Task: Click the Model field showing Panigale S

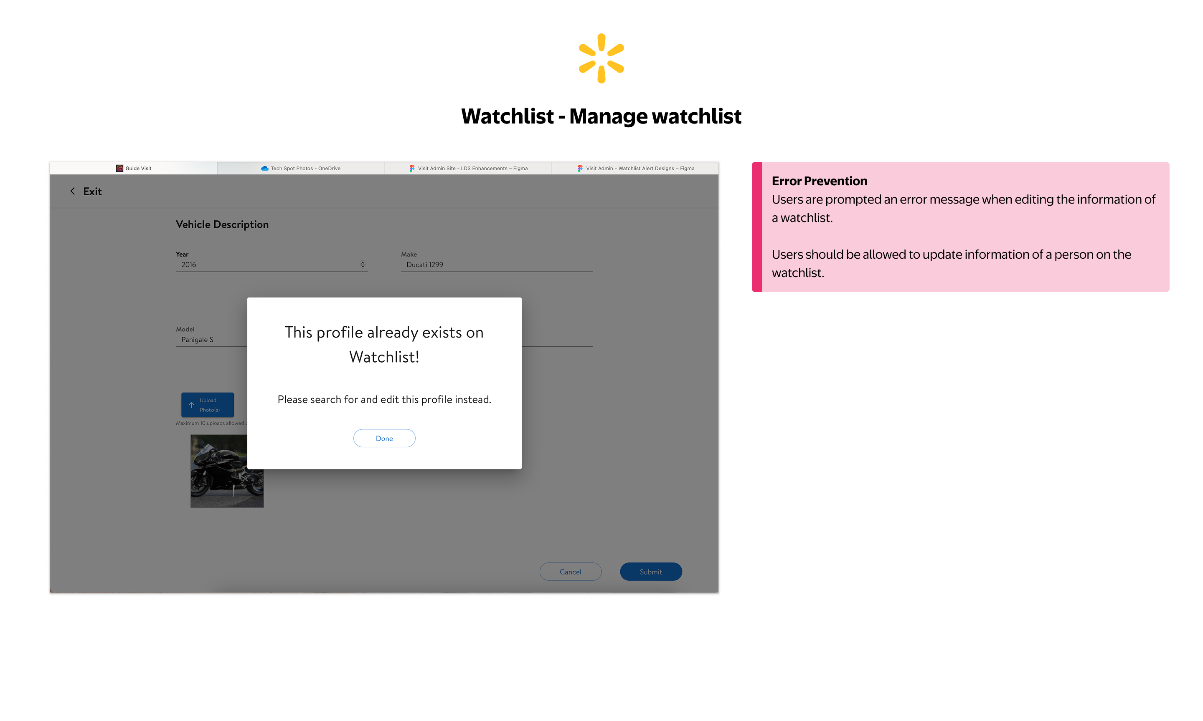Action: pos(211,340)
